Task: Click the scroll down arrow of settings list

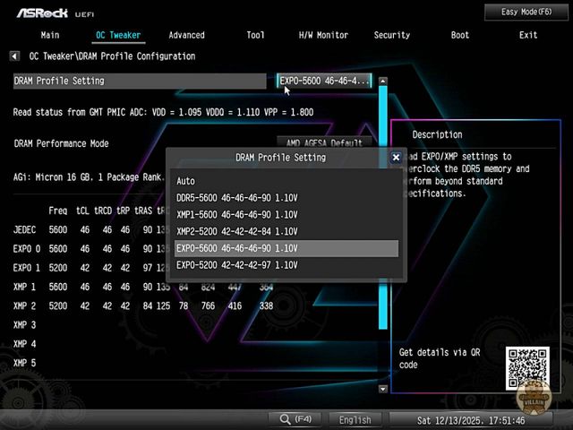Action: pyautogui.click(x=383, y=390)
